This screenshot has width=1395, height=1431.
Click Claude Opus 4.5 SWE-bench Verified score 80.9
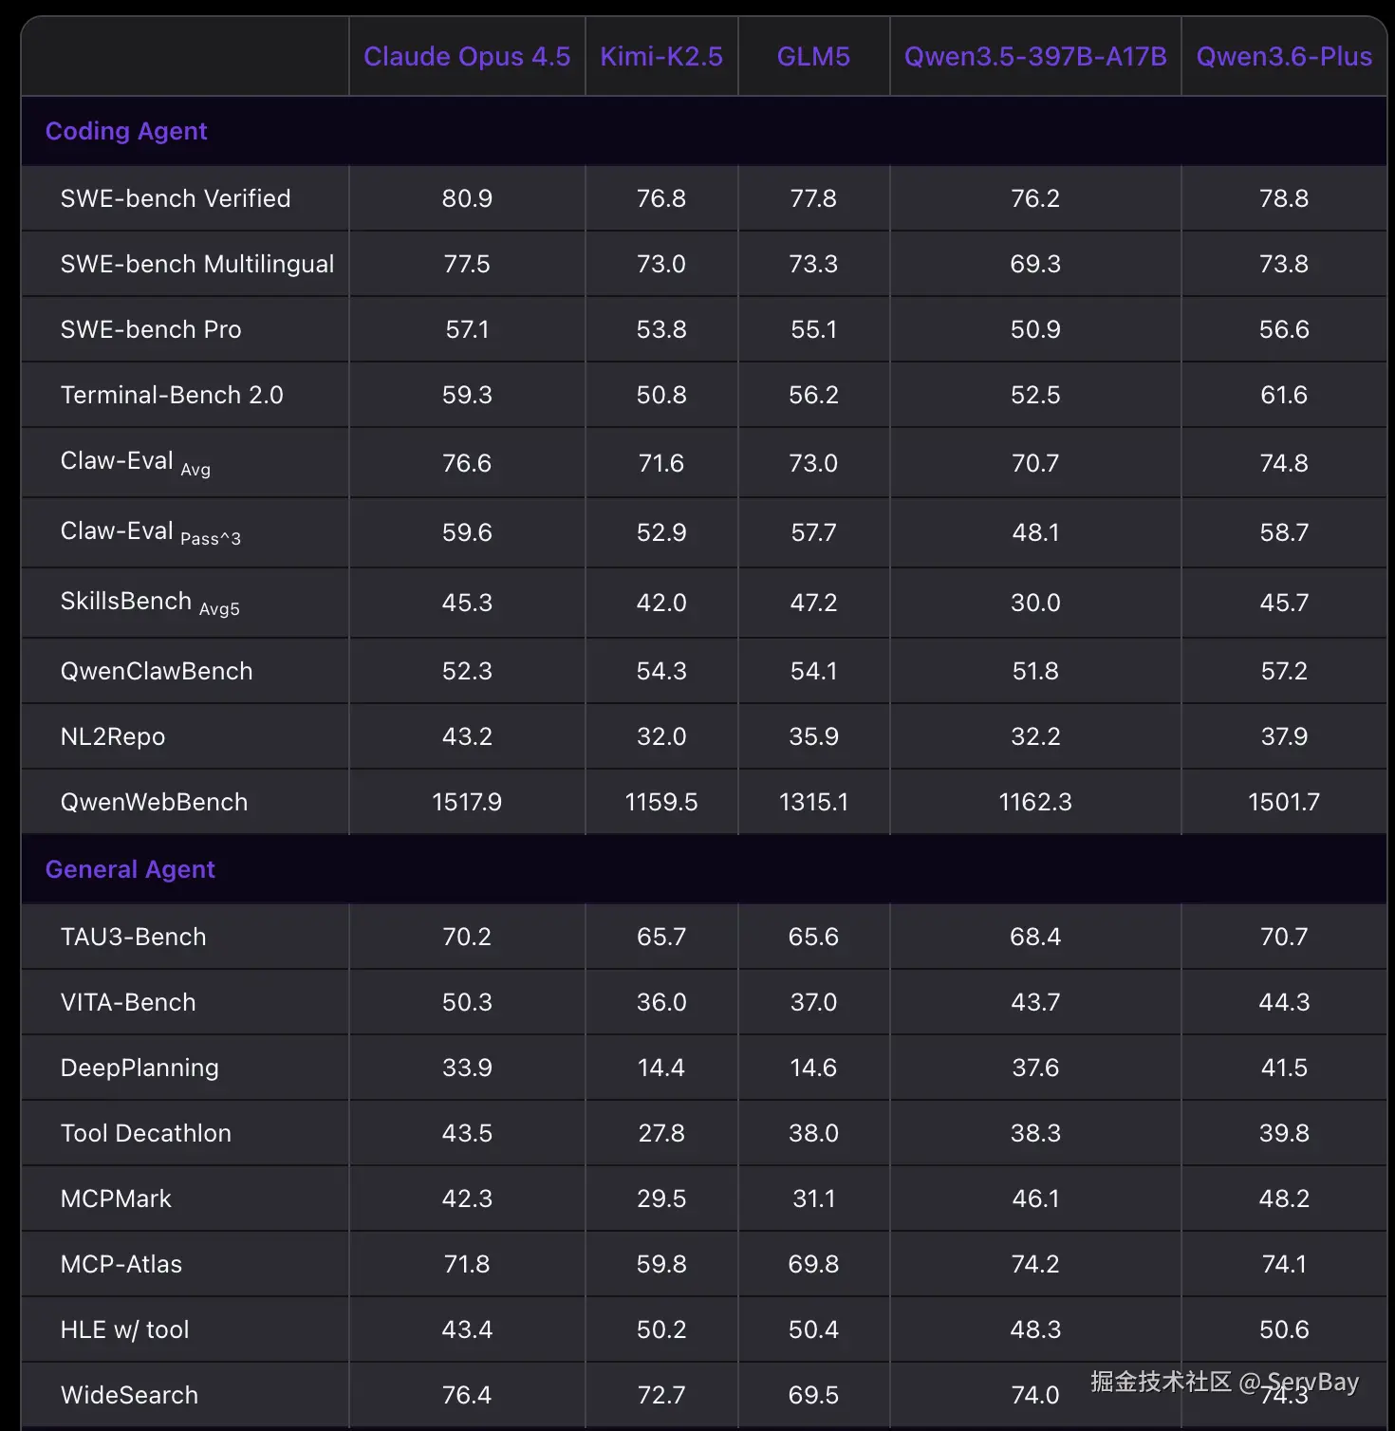point(467,198)
